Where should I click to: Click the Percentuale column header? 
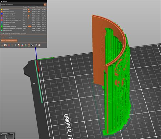point(32,7)
